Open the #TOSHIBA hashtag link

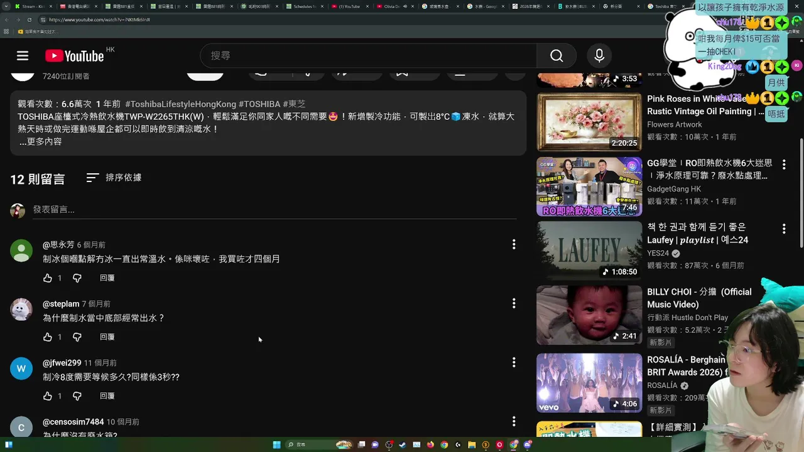click(259, 104)
